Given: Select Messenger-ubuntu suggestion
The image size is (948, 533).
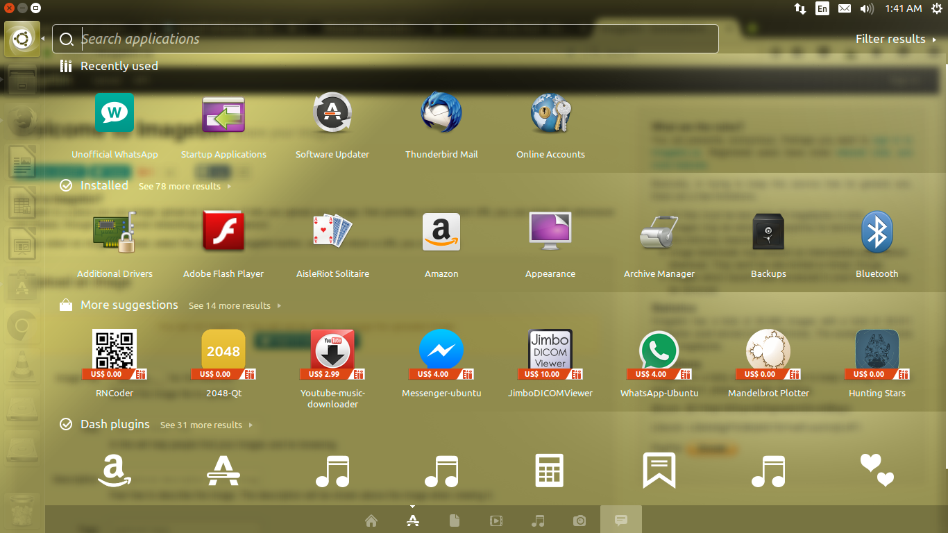Looking at the screenshot, I should point(441,364).
